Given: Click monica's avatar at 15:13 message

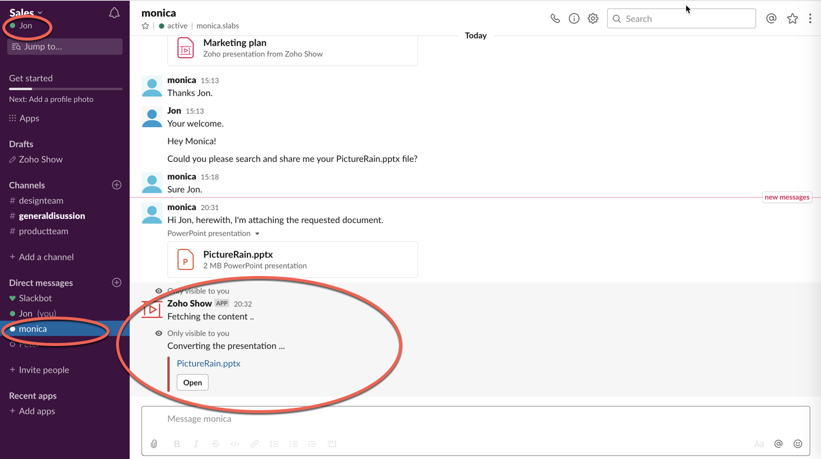Looking at the screenshot, I should 152,86.
